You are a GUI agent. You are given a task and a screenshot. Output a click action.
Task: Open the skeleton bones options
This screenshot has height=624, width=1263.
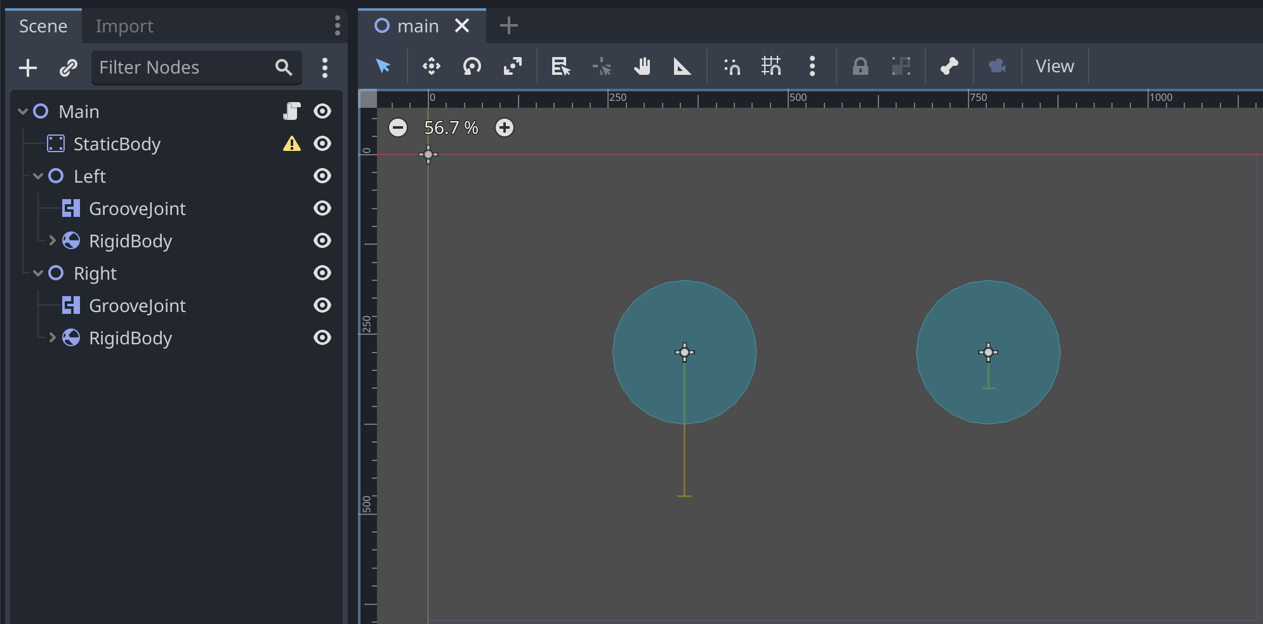click(948, 66)
